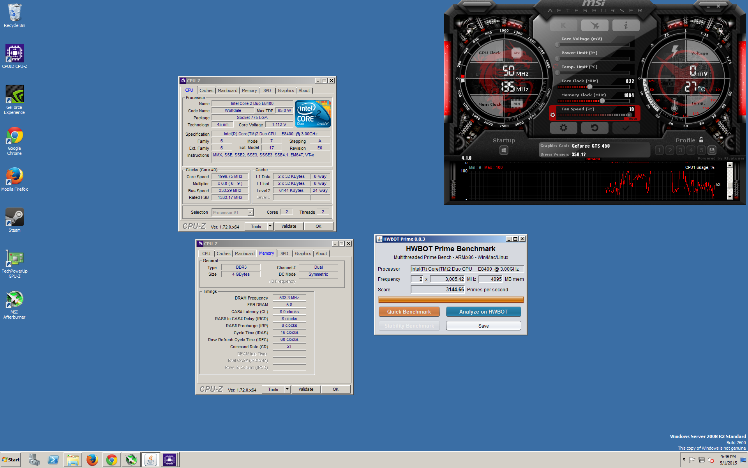Open Mozilla Firefox desktop shortcut
This screenshot has height=468, width=748.
tap(14, 179)
